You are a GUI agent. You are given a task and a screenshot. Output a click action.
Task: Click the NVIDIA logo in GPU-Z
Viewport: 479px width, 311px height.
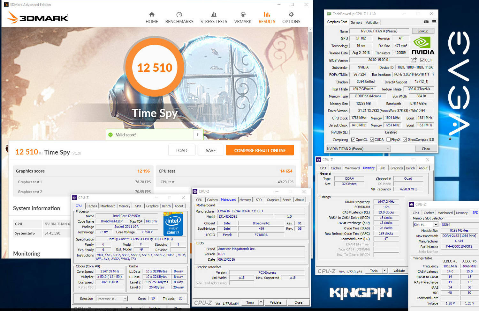tap(423, 46)
